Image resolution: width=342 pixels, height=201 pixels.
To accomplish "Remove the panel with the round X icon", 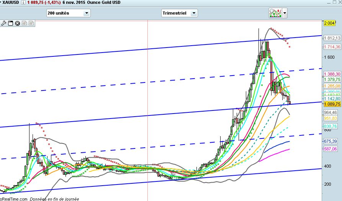I will 18,23.
